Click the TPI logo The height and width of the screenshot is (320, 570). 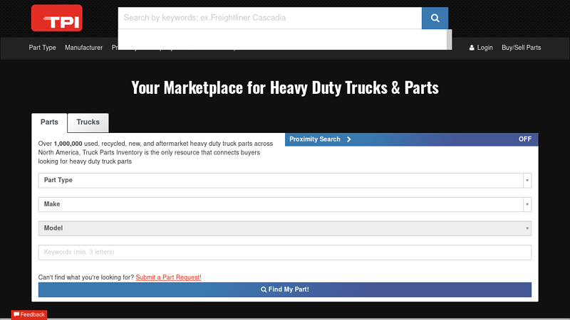click(57, 18)
